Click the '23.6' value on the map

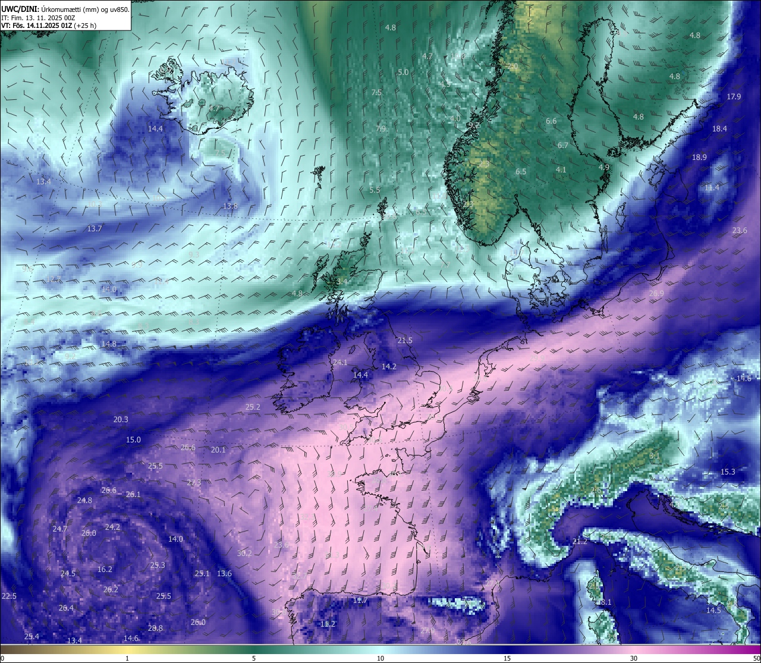click(x=740, y=231)
